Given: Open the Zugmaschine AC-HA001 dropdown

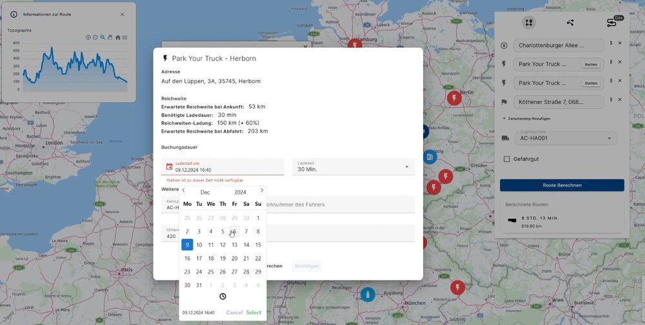Looking at the screenshot, I should coord(608,138).
